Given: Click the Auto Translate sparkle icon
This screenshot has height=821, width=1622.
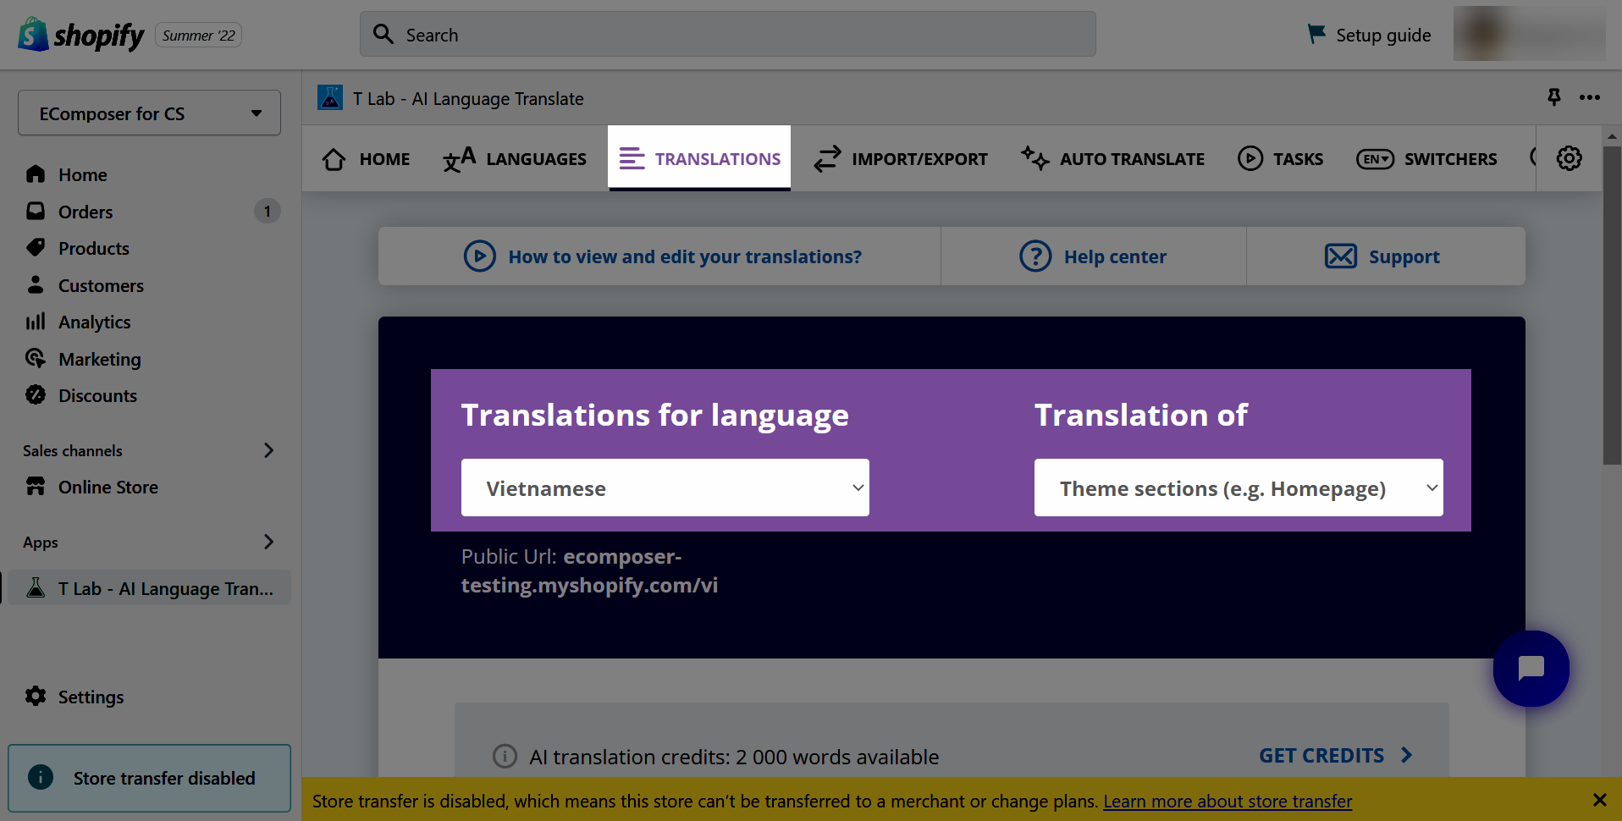Looking at the screenshot, I should point(1034,158).
